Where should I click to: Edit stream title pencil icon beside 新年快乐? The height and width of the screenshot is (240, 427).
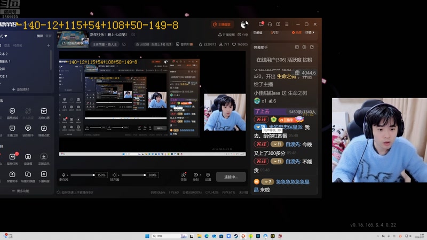pyautogui.click(x=133, y=35)
